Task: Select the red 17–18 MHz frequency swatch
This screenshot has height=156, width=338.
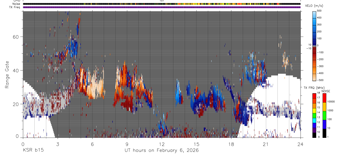Action: (x=314, y=95)
